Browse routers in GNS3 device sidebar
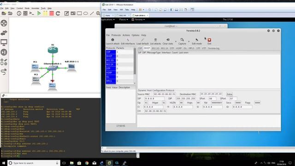The width and height of the screenshot is (295, 166). pos(4,23)
